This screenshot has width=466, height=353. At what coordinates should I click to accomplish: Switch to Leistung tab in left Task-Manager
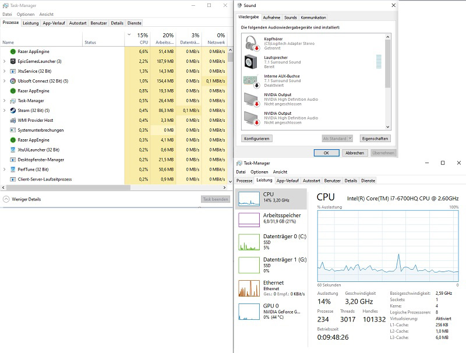[x=31, y=23]
